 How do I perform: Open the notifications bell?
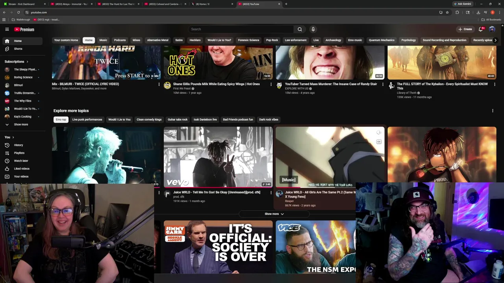point(481,29)
